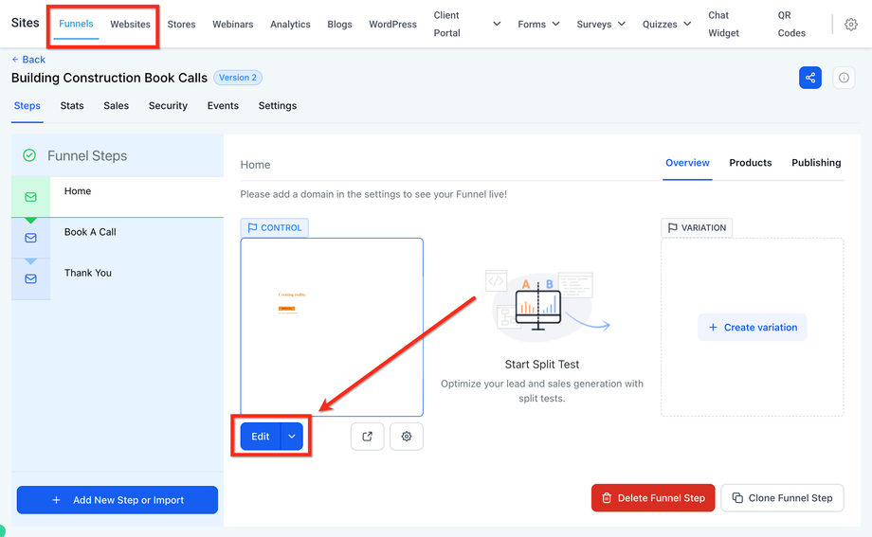Click the Thank You step envelope icon
This screenshot has height=537, width=872.
(30, 278)
